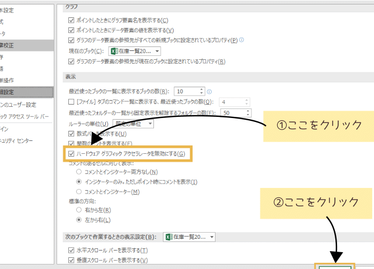Select コメントとインジケーター両方なし radio button

[80, 172]
